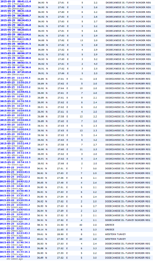Image resolution: width=155 pixels, height=261 pixels.
Task: Open the 10:18:11.8 earthquake event link
Action: coord(15,115)
